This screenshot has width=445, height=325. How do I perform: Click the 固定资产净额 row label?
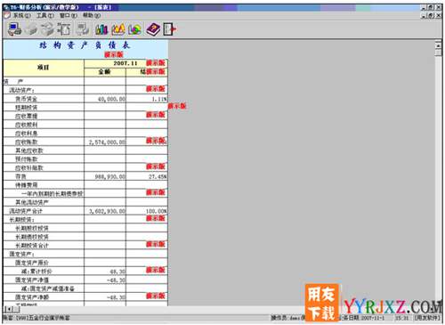[x=32, y=297]
